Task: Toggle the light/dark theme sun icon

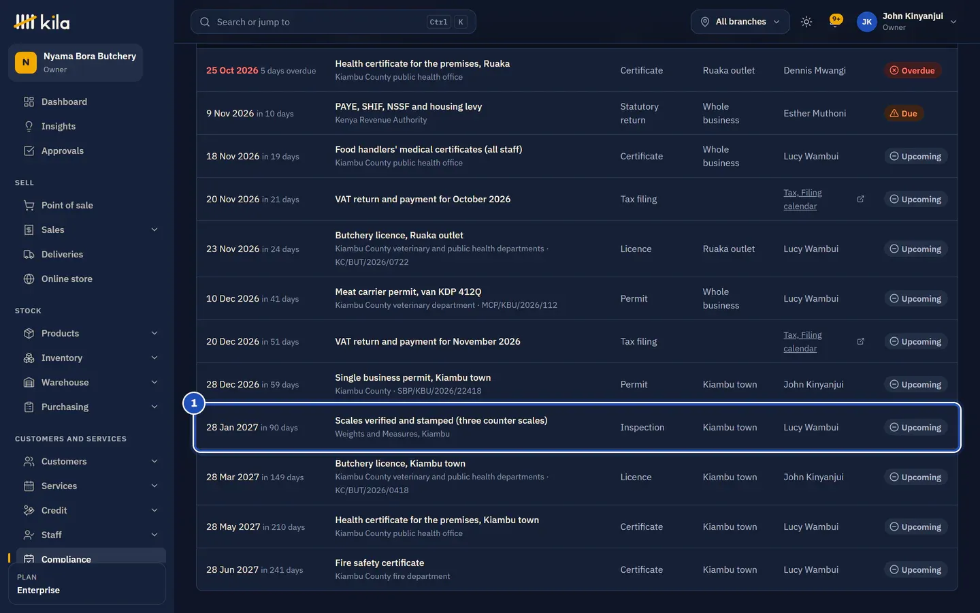Action: [806, 22]
